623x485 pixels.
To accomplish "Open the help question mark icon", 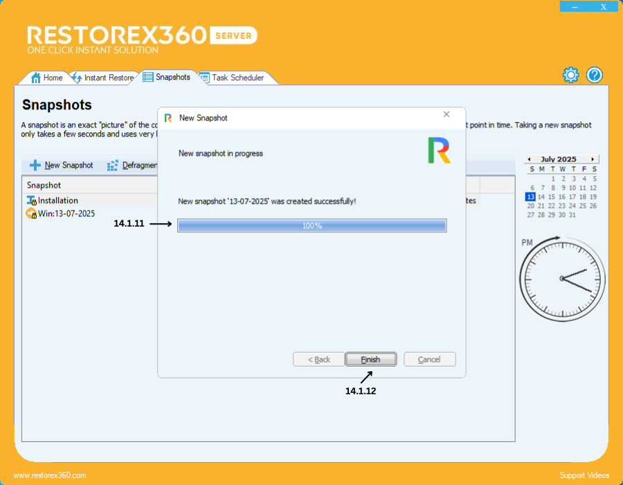I will pos(595,75).
